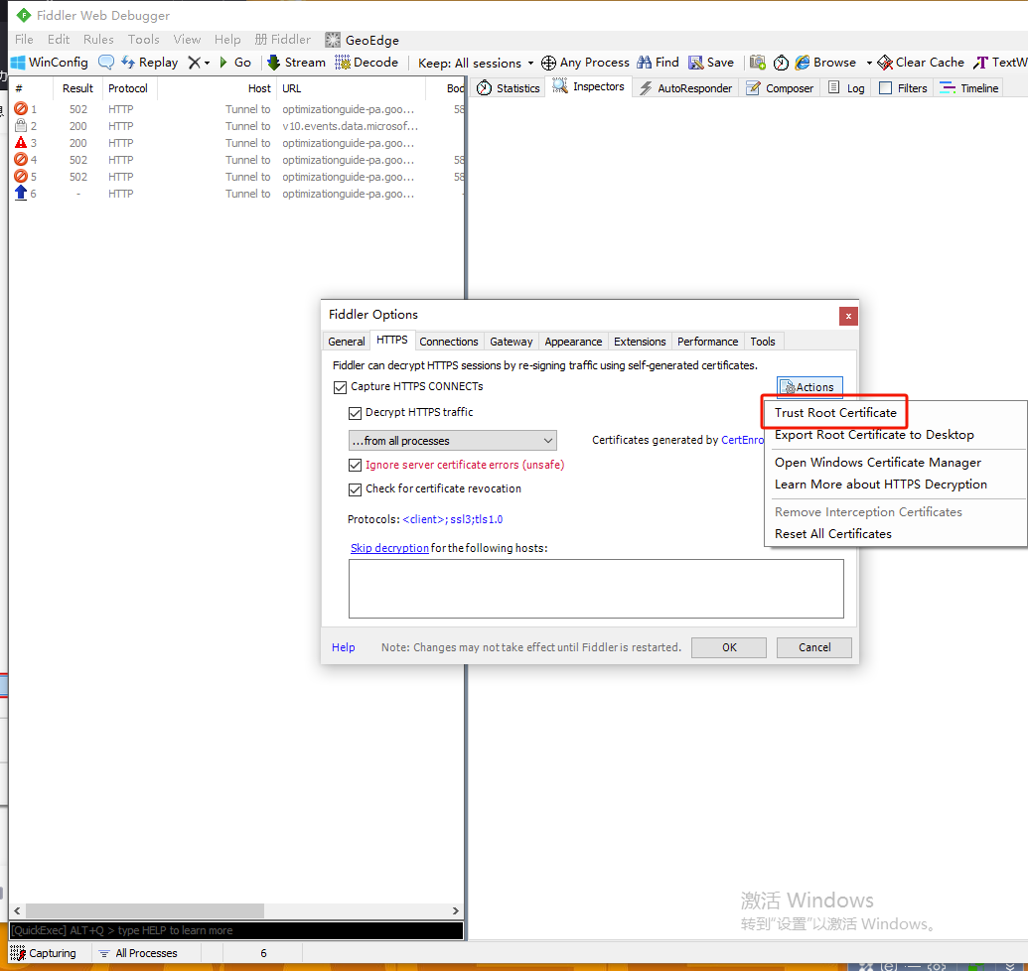Open the Filters tab
The width and height of the screenshot is (1028, 971).
coord(903,87)
